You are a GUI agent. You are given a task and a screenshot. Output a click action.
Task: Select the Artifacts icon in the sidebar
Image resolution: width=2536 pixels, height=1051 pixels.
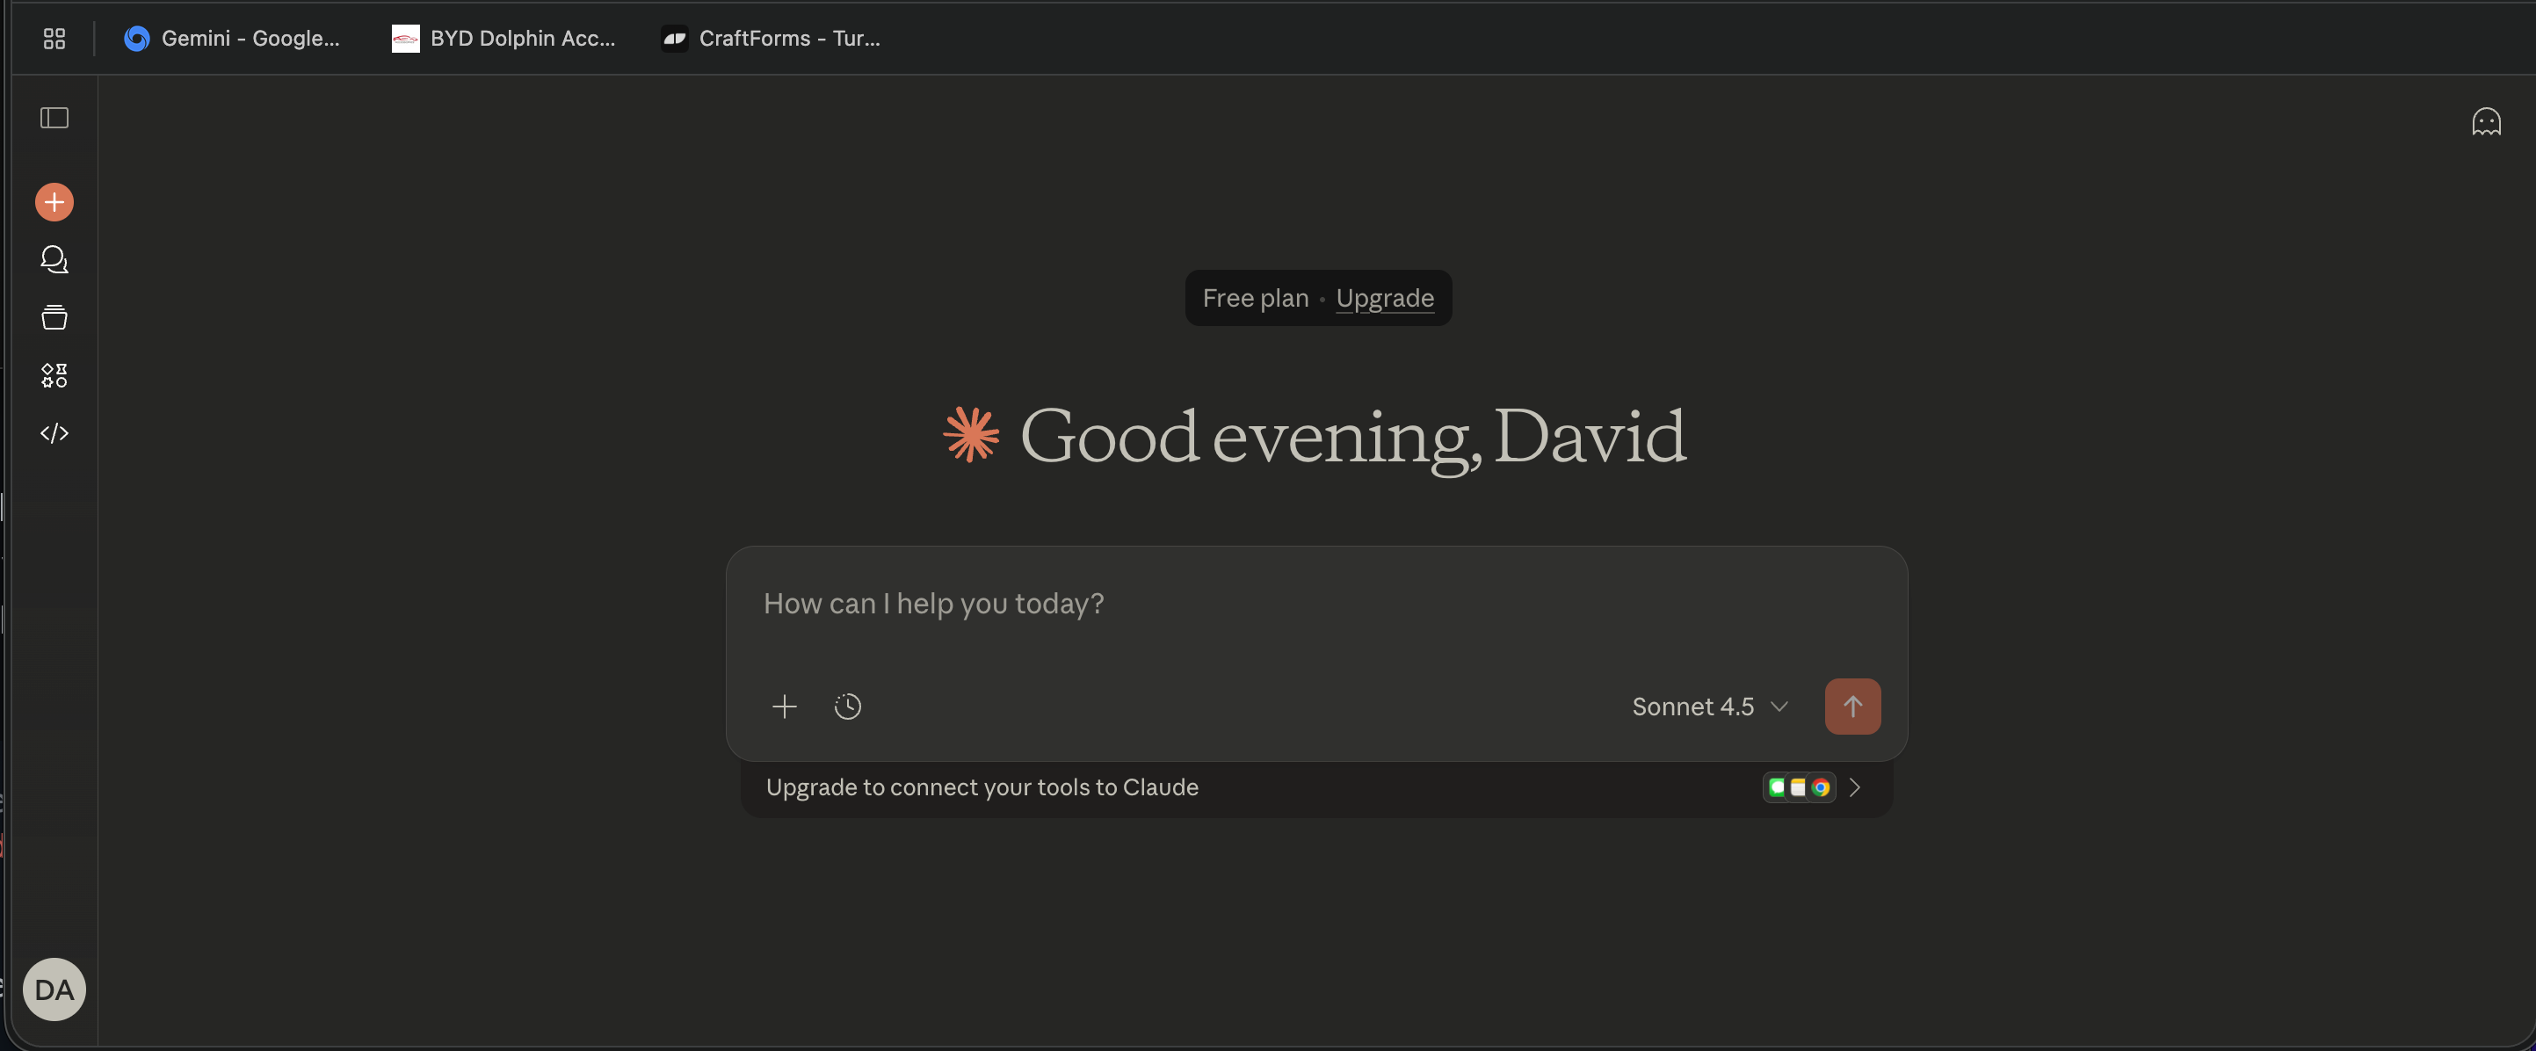coord(54,374)
